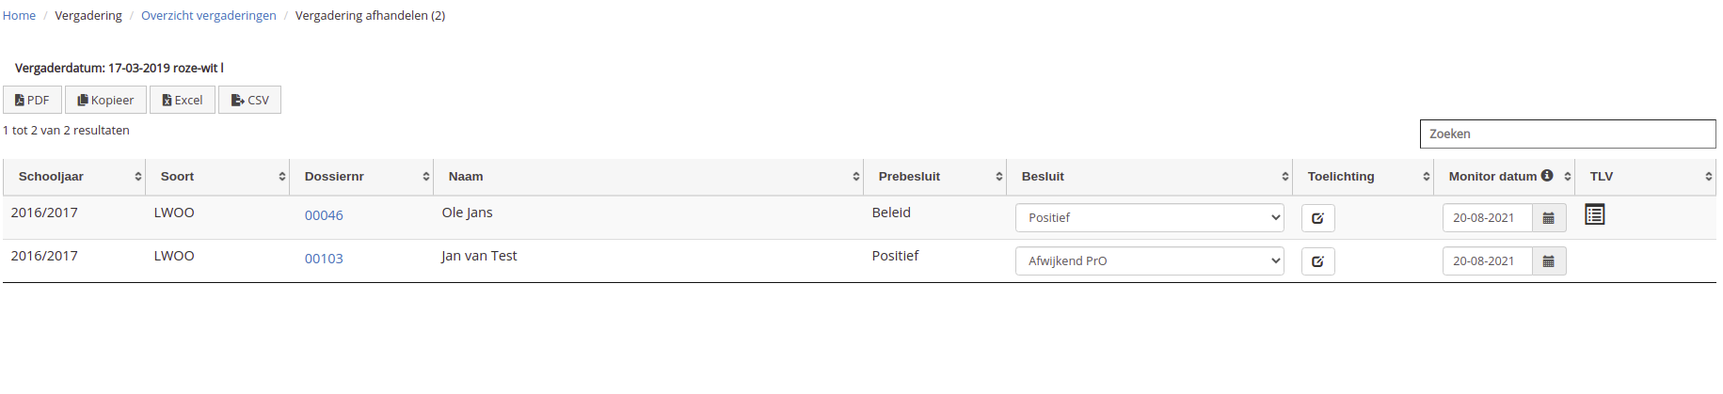Export table as PDF
Viewport: 1723px width, 394px height.
coord(32,100)
